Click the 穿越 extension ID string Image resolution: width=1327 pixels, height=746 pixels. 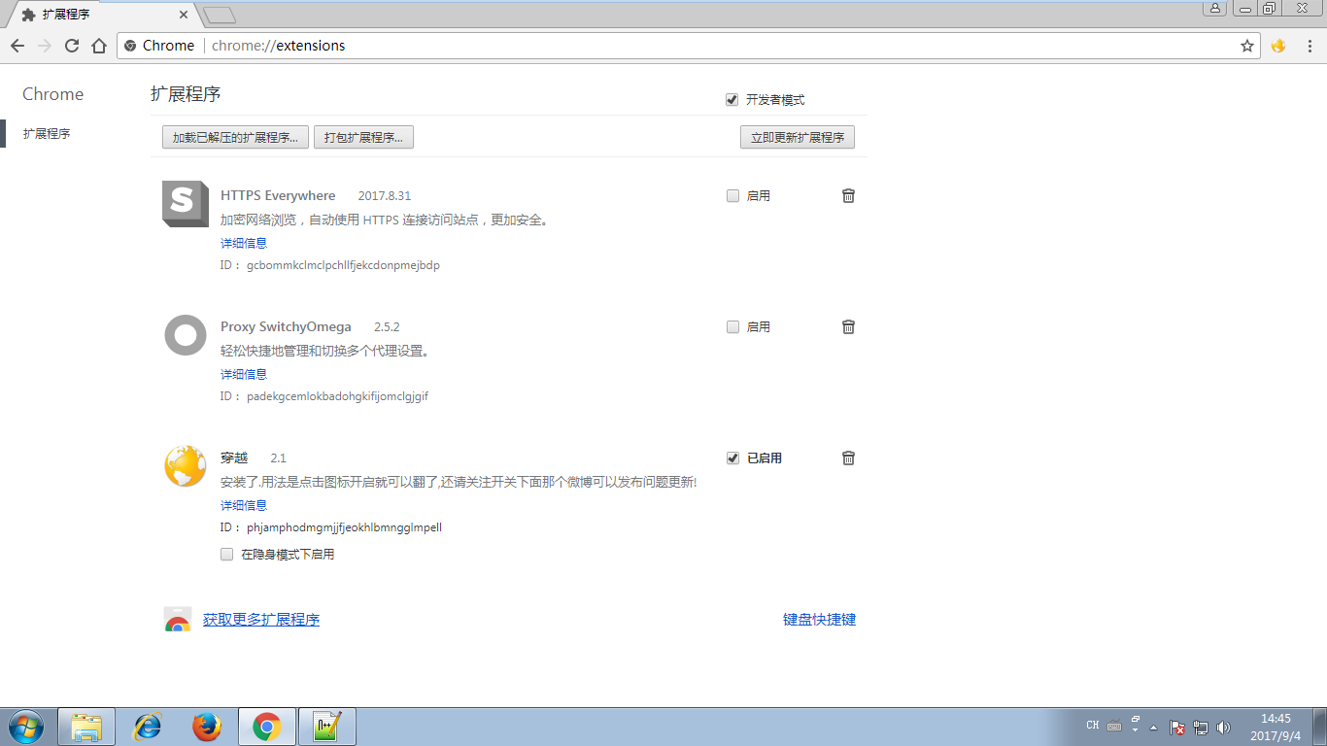coord(344,527)
